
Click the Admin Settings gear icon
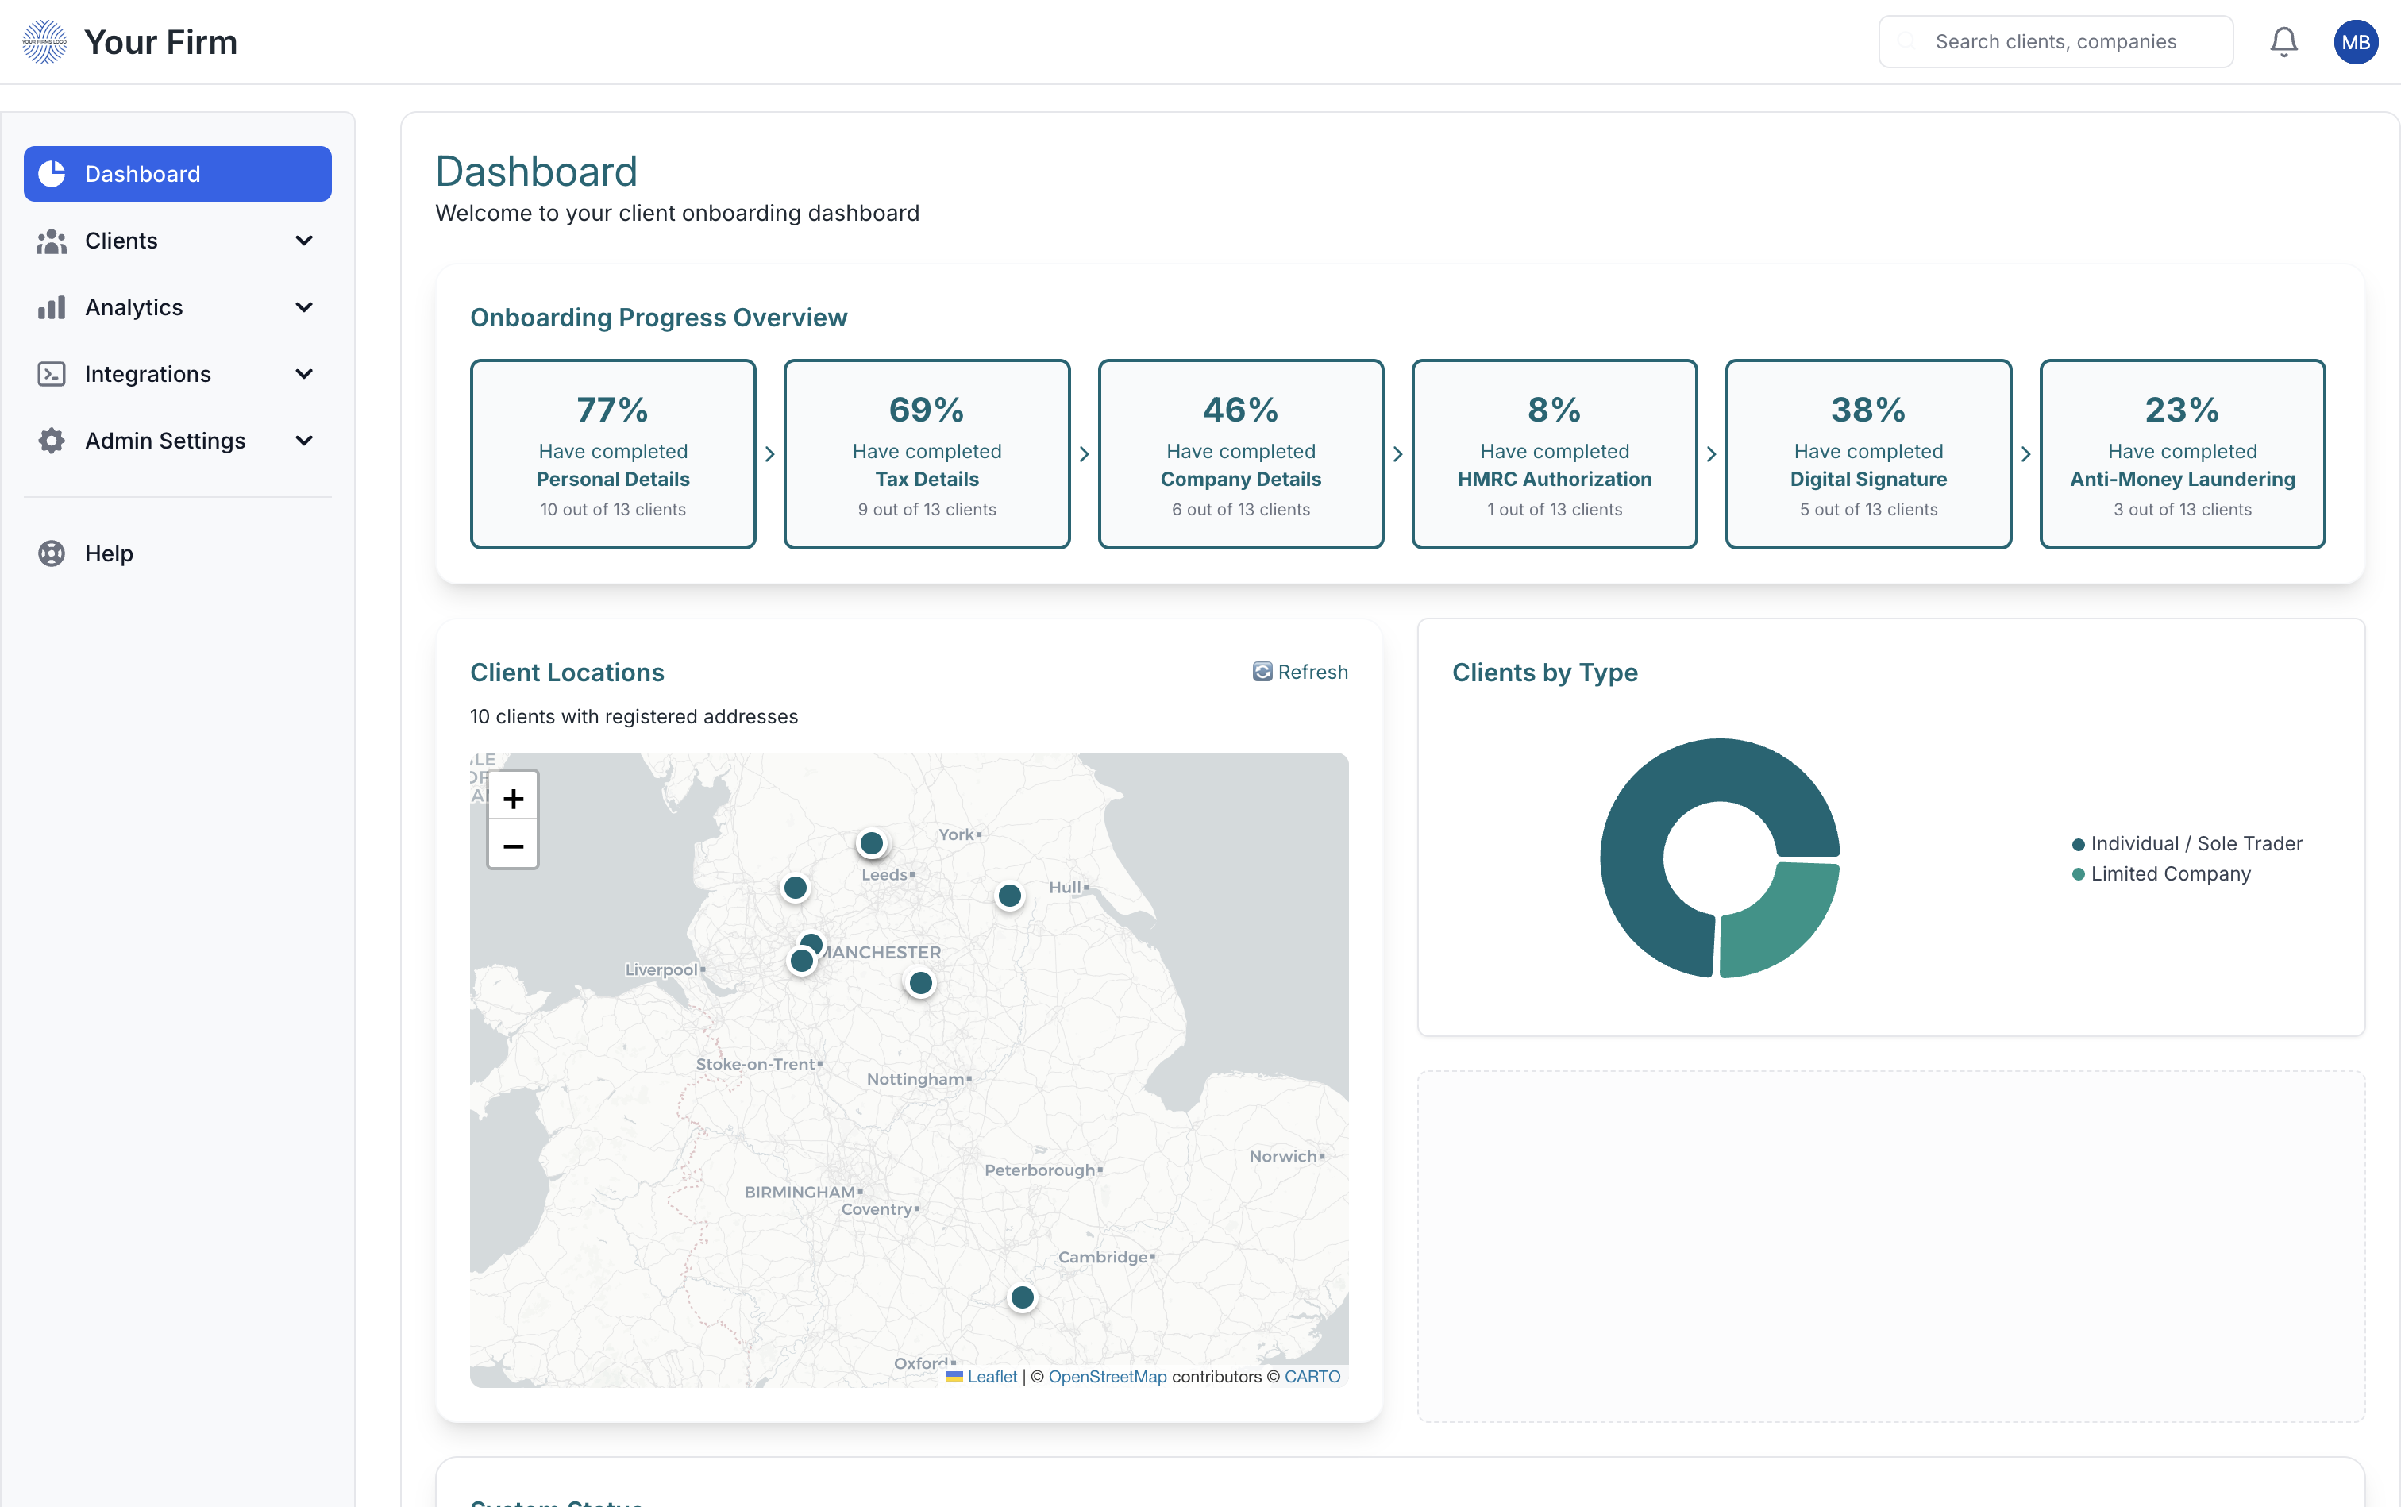click(x=51, y=441)
